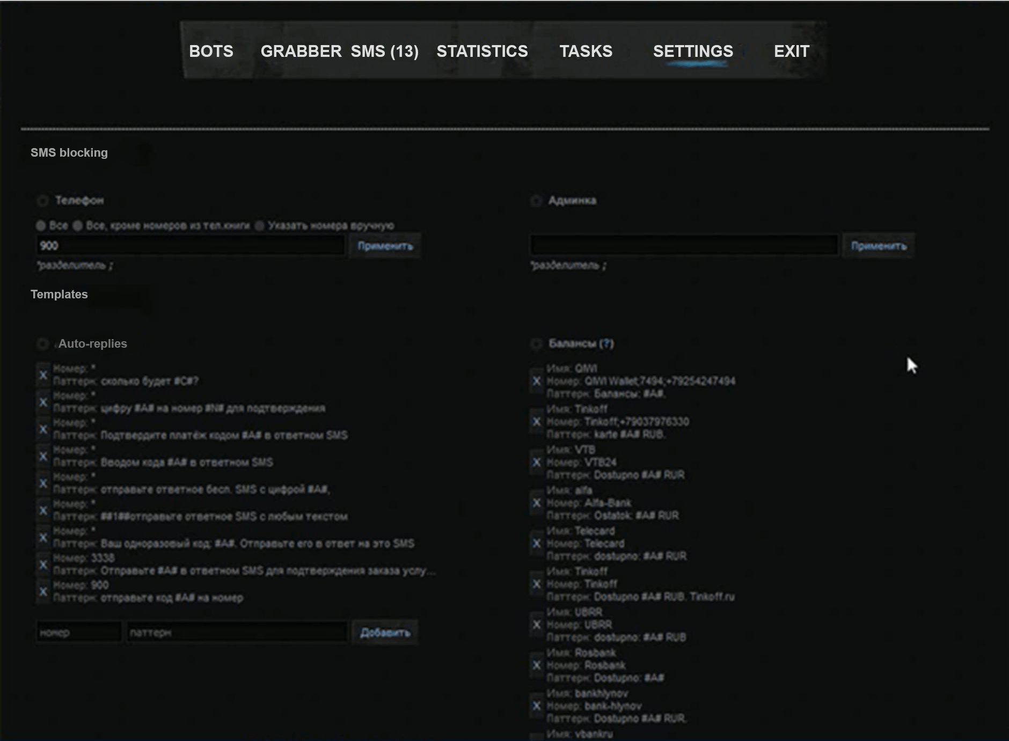Delete the Telecard balance template

pos(536,543)
